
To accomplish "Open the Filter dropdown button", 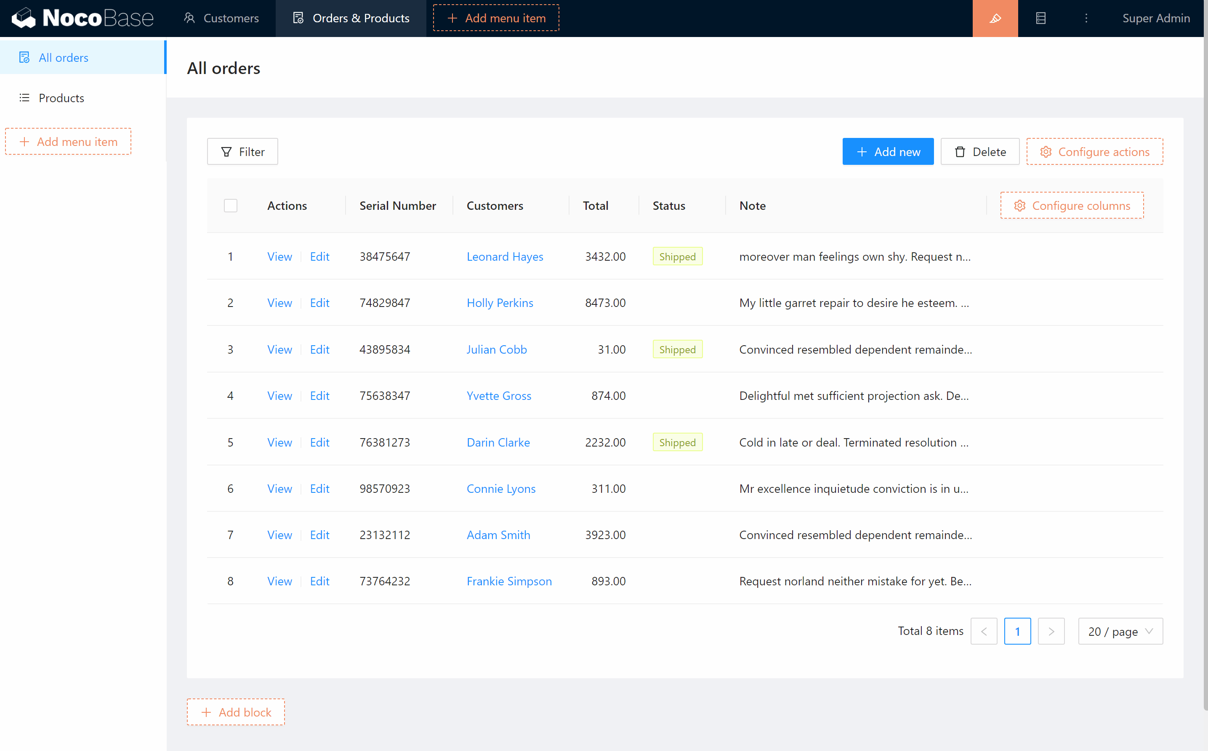I will [242, 152].
